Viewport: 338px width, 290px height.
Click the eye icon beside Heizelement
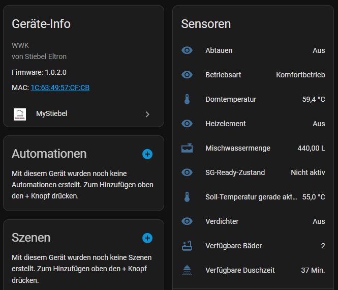point(187,124)
